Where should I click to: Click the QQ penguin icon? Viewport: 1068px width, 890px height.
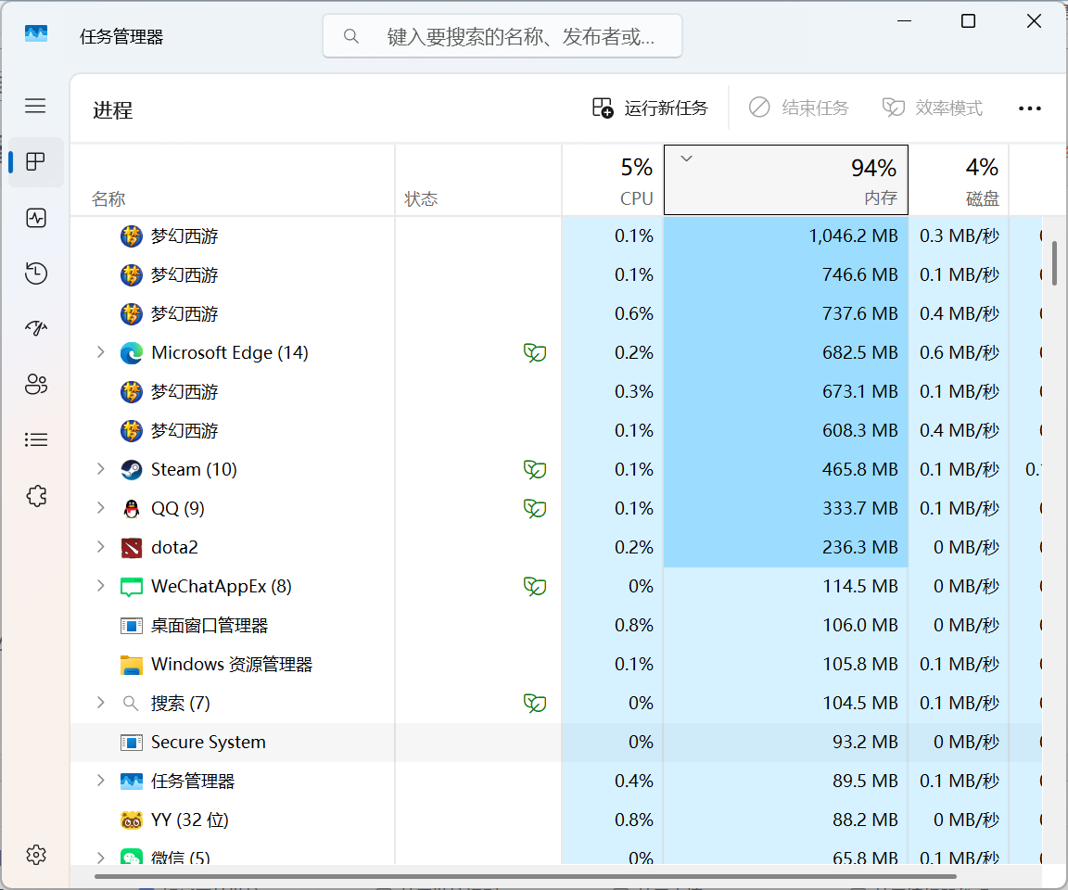pos(132,509)
